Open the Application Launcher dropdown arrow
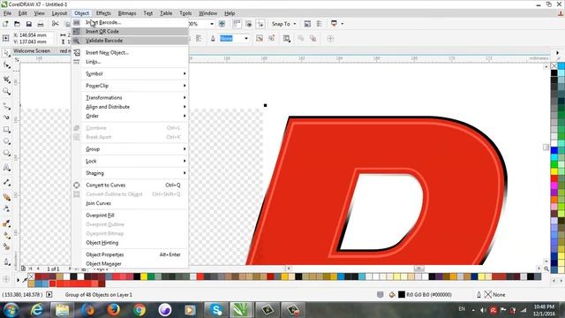 click(342, 24)
